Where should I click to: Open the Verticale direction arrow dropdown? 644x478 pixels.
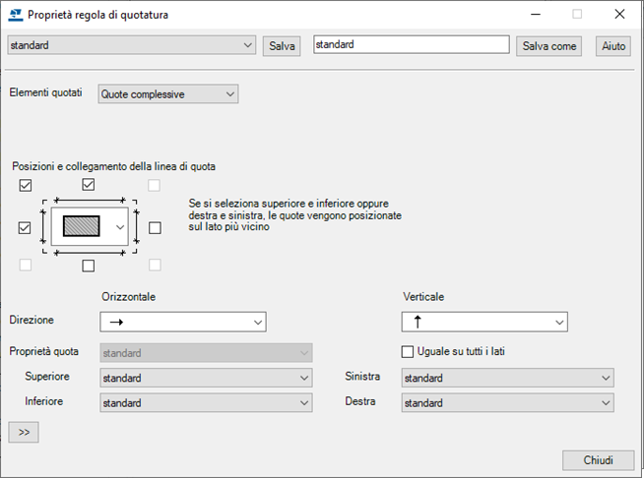(484, 322)
